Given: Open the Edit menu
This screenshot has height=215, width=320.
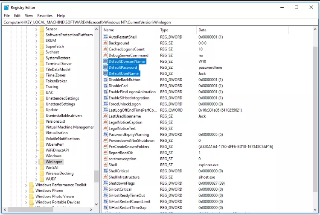Looking at the screenshot, I should pos(17,15).
